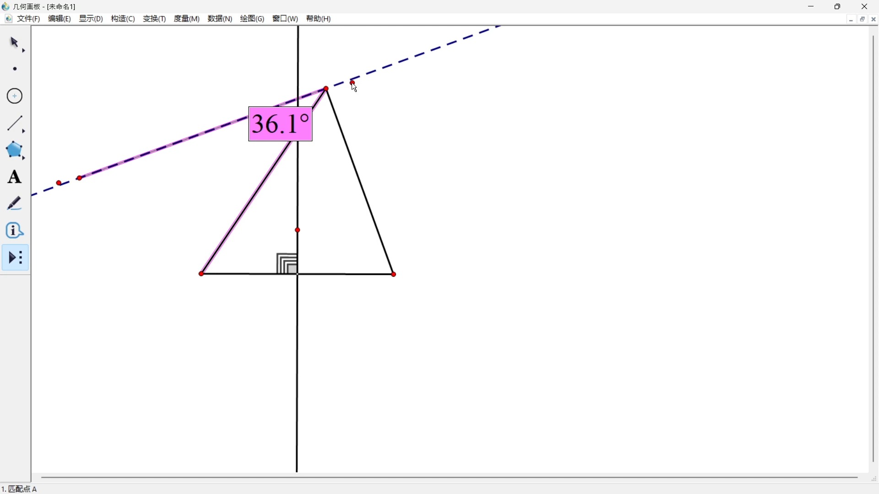The image size is (879, 494).
Task: Minimize the inner document window
Action: tap(851, 19)
